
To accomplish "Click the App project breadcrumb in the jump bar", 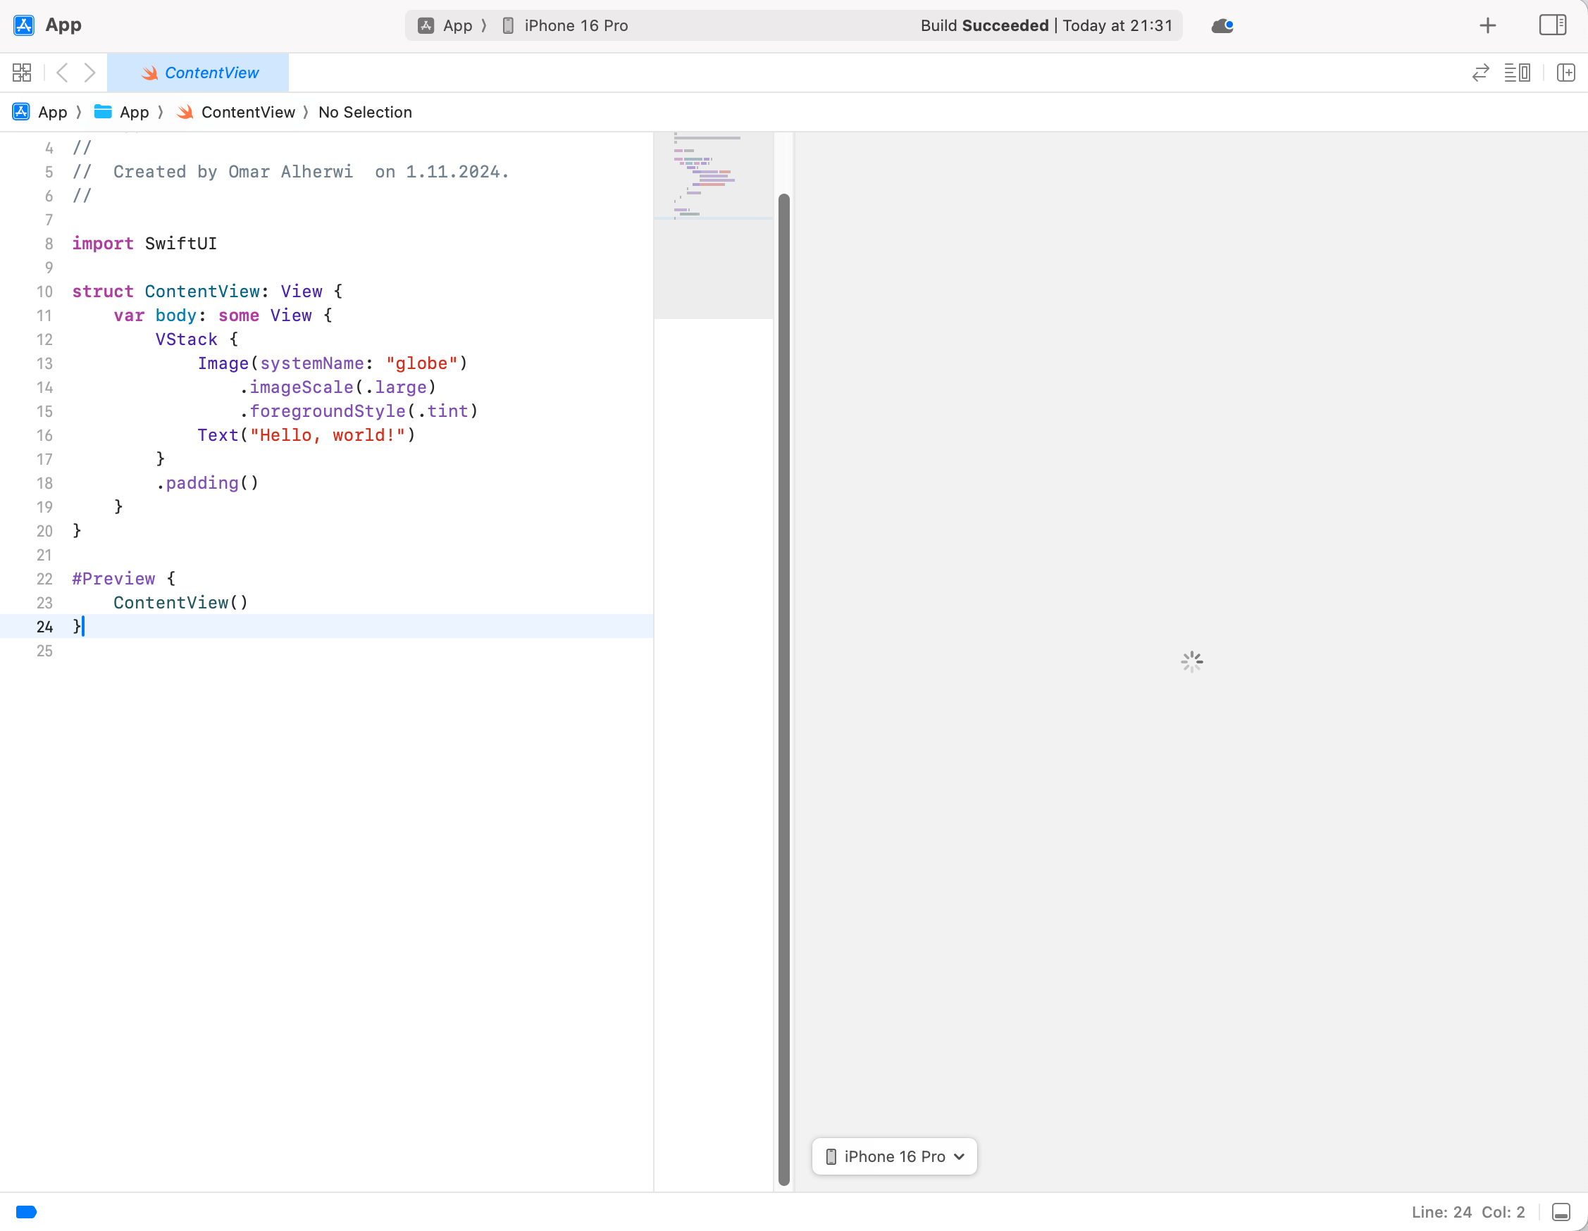I will [x=40, y=112].
